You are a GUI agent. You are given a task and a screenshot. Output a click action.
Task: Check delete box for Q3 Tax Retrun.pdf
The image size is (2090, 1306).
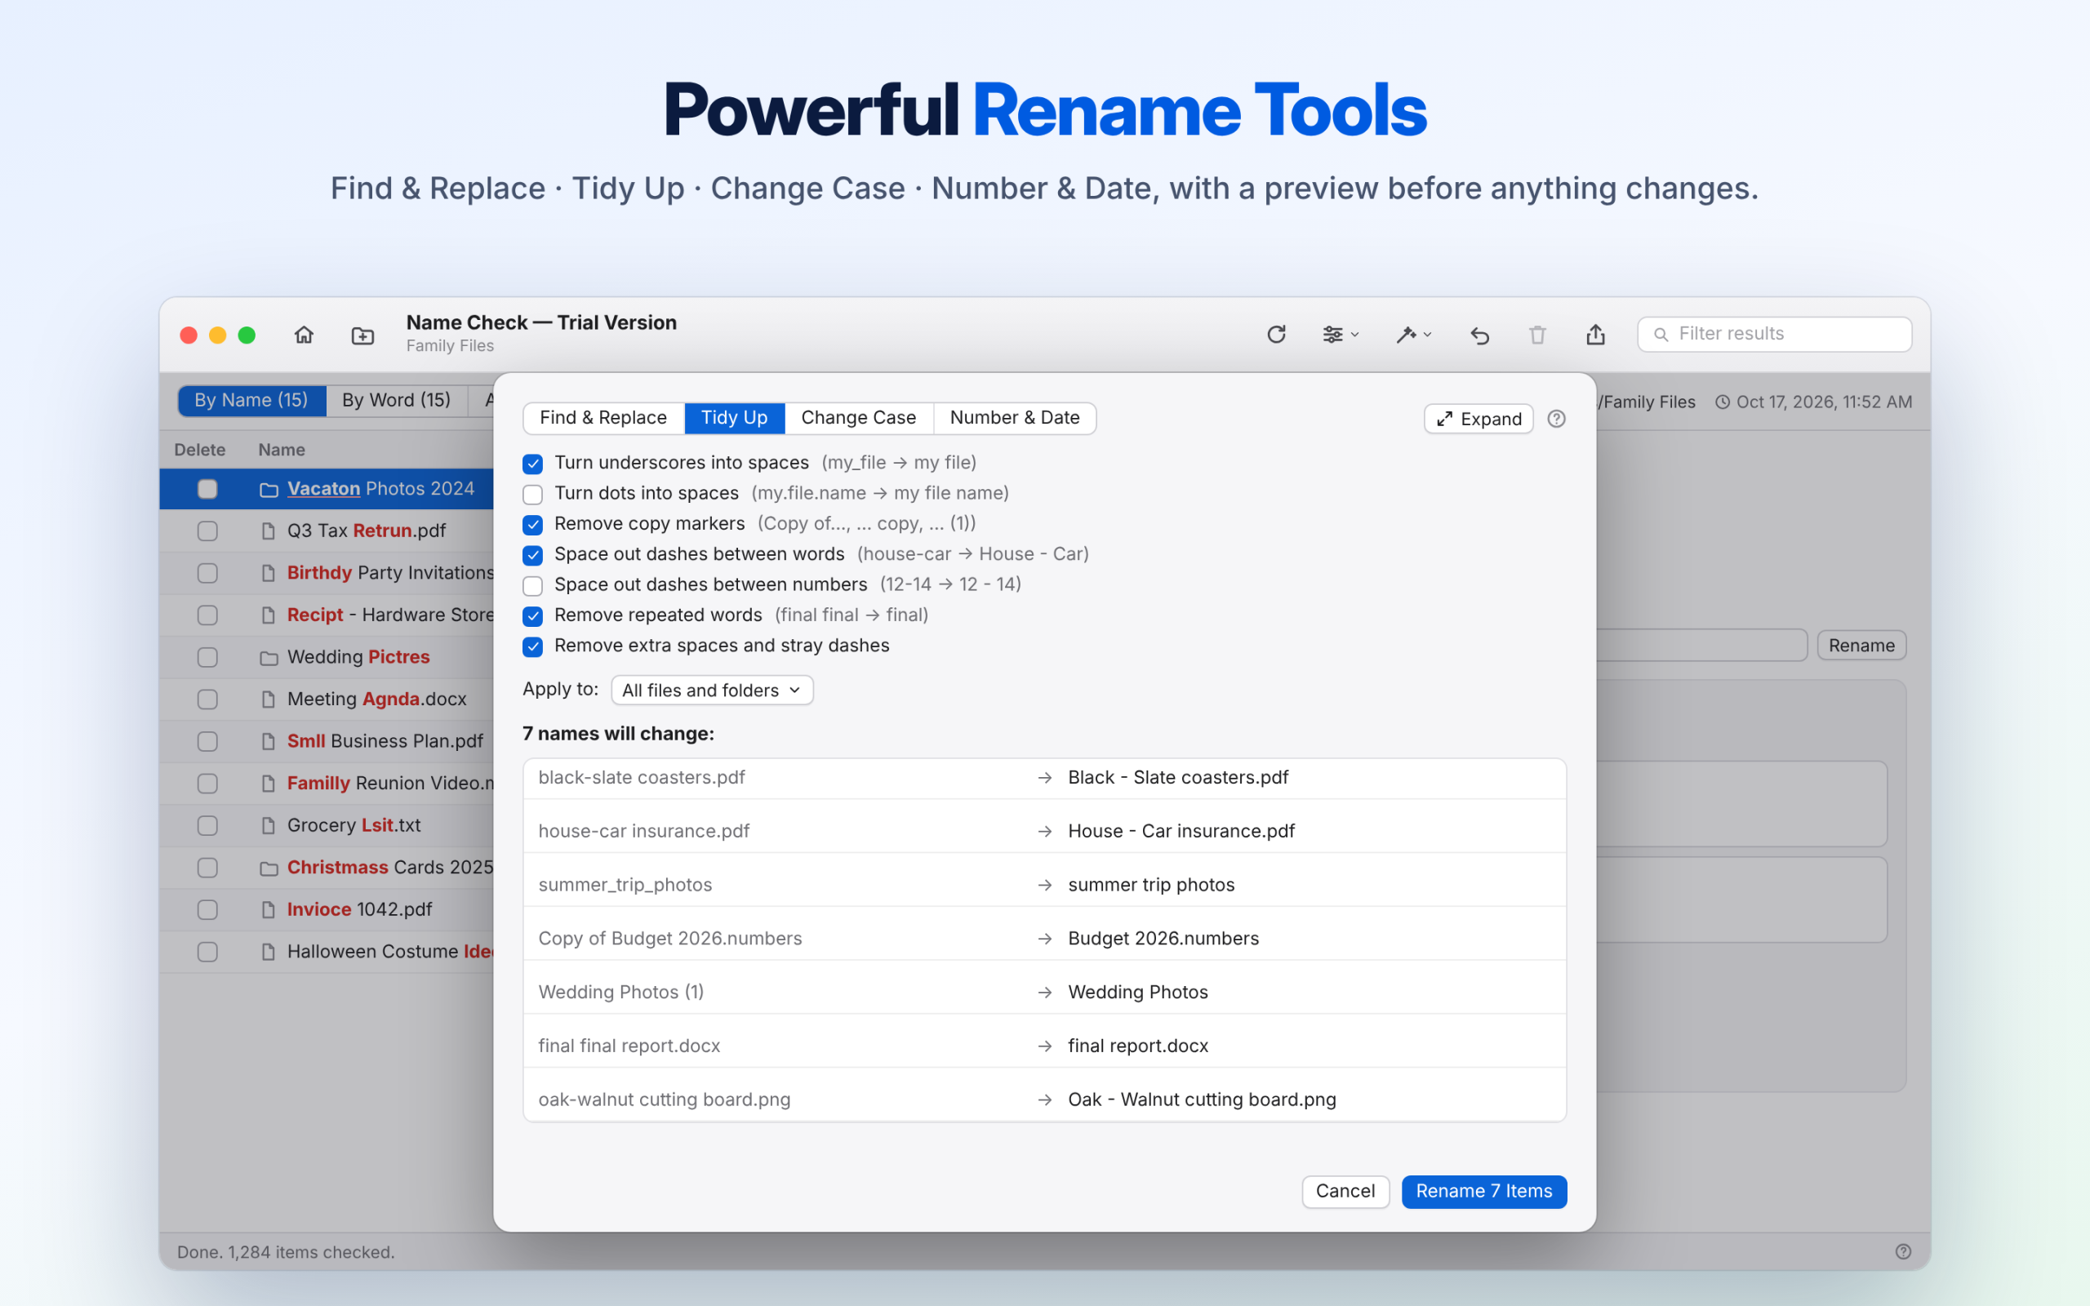(207, 531)
